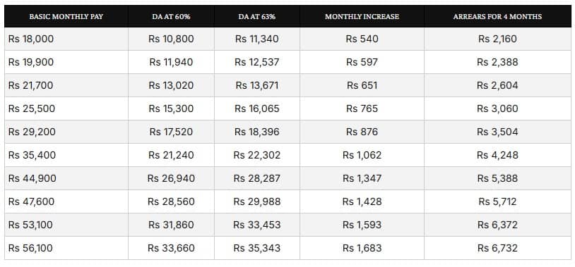Select the Rs 11,940 DA at 60% cell
575x267 pixels.
pos(171,62)
